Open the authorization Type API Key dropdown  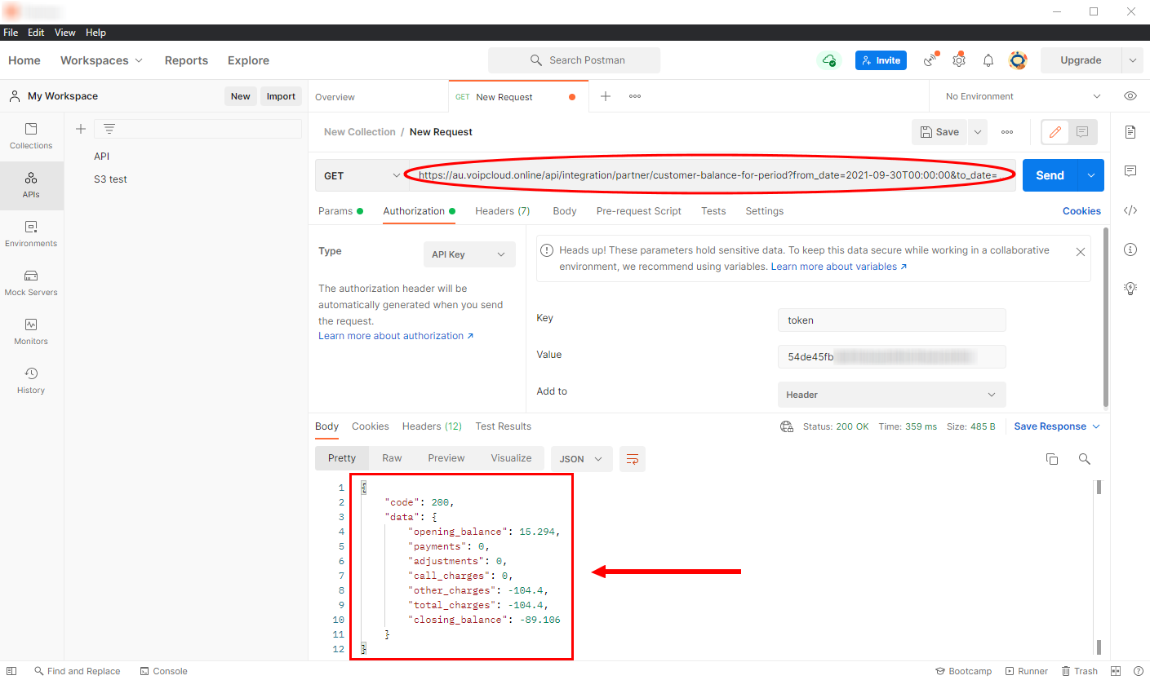[x=469, y=254]
